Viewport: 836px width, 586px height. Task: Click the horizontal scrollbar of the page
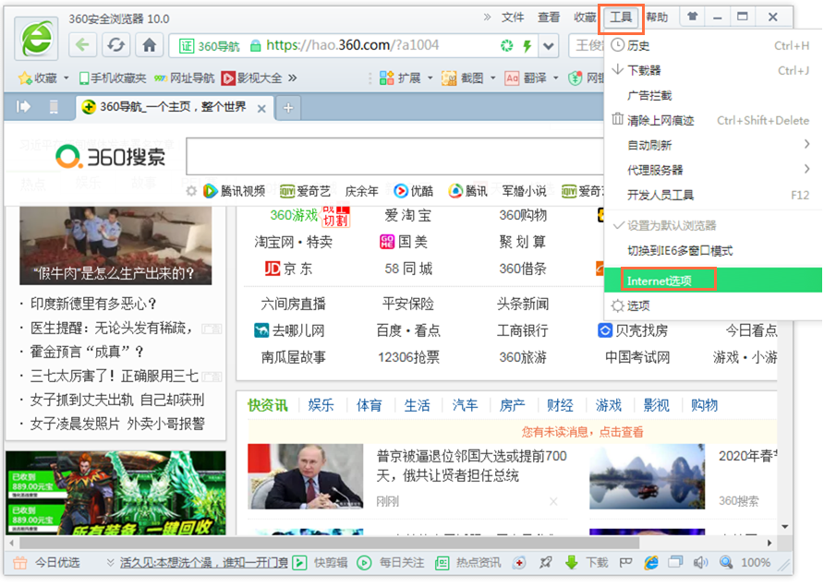pos(329,543)
